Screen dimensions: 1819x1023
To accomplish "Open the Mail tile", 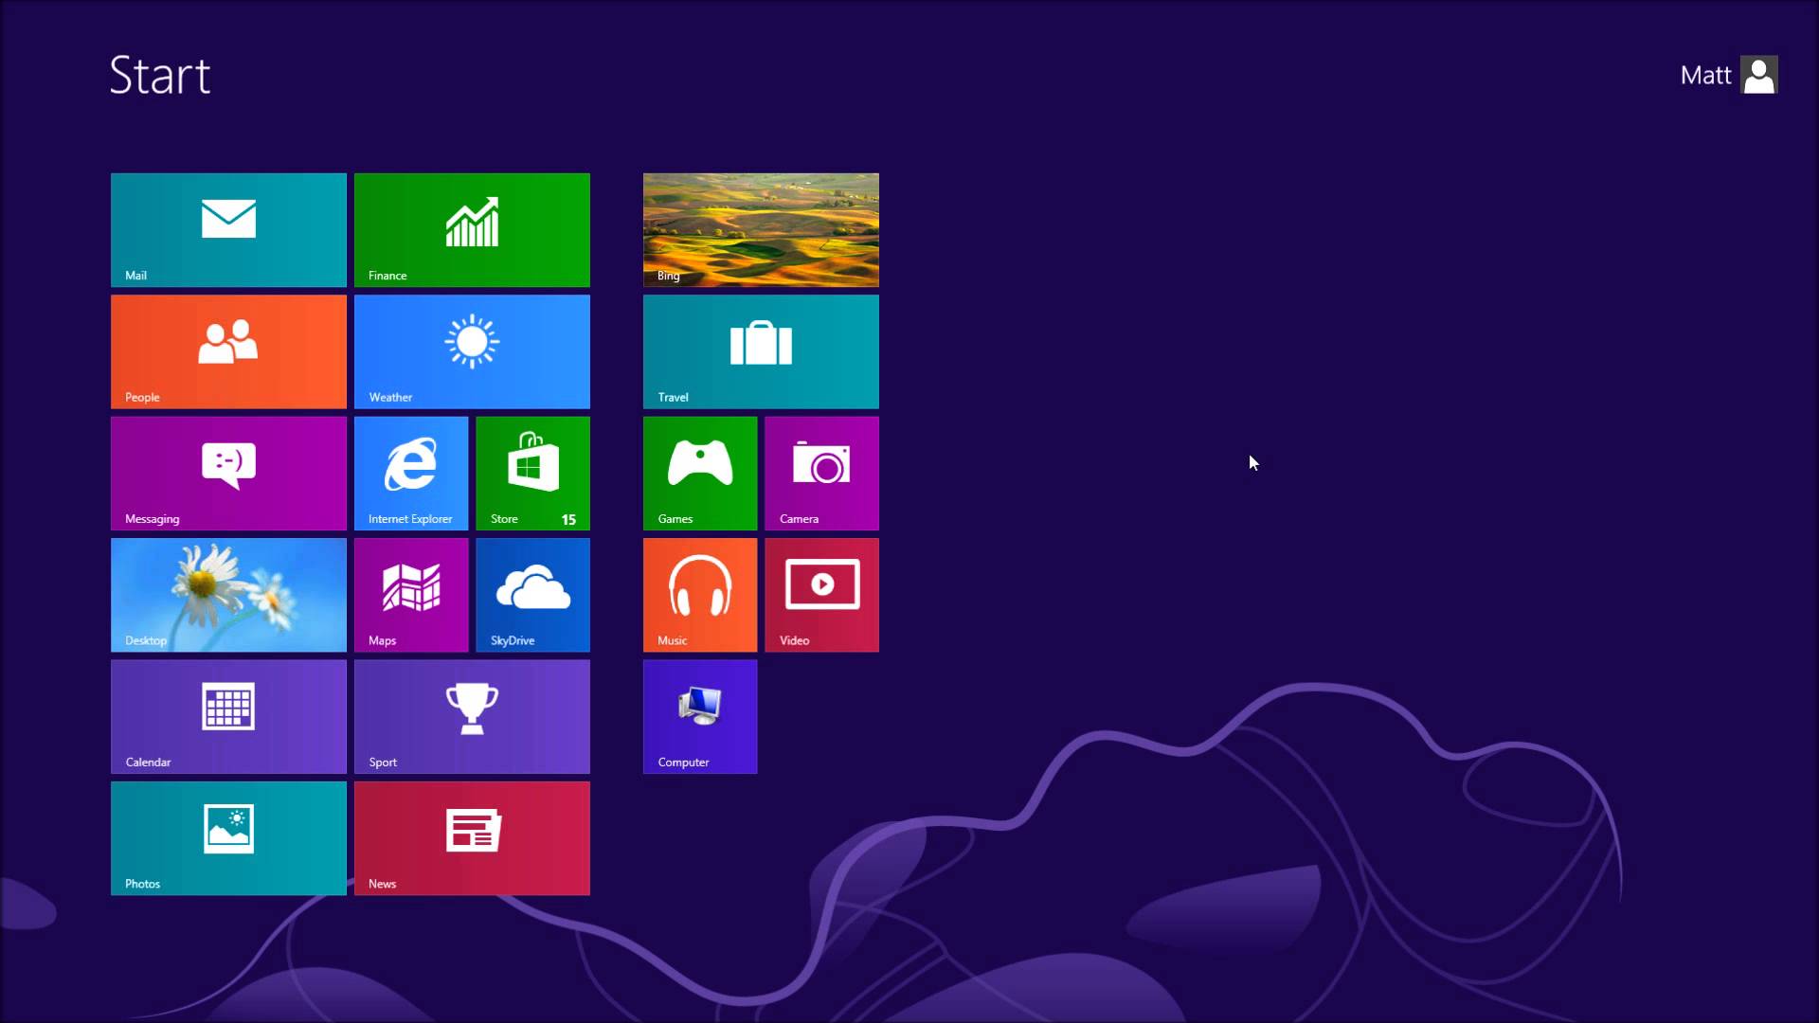I will pyautogui.click(x=228, y=230).
